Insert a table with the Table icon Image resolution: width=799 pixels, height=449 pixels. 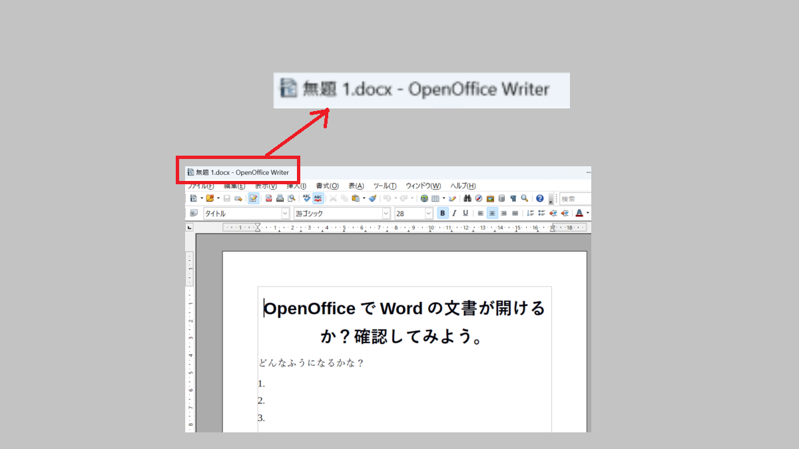(x=435, y=198)
